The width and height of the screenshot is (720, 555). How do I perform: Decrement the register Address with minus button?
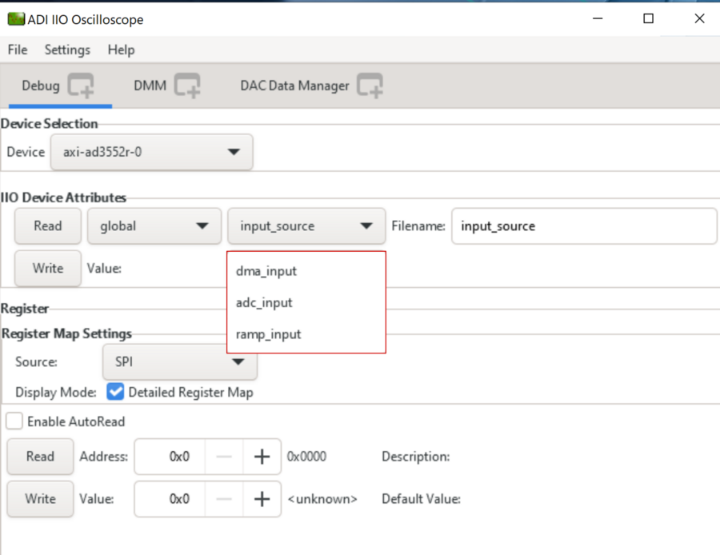224,457
